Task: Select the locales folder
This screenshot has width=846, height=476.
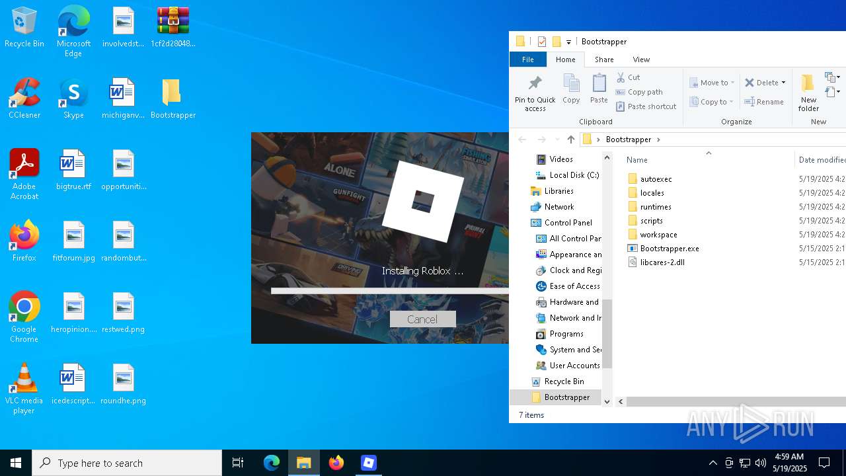Action: point(645,193)
